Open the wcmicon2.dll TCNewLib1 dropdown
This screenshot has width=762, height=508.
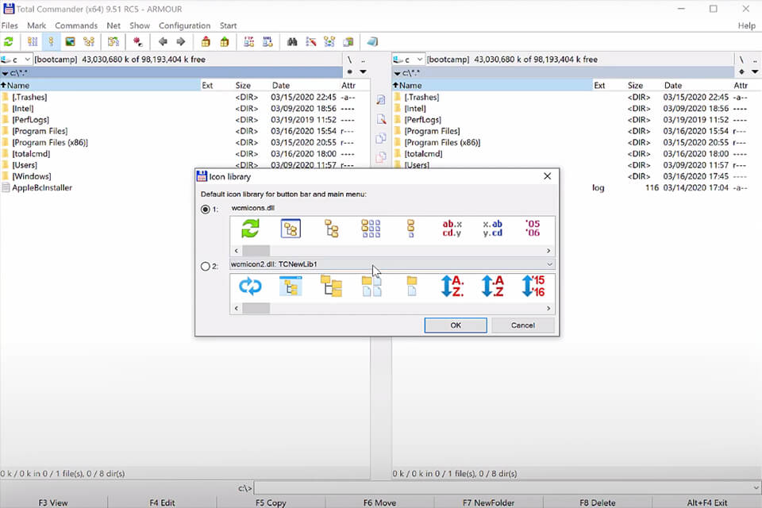(x=549, y=265)
